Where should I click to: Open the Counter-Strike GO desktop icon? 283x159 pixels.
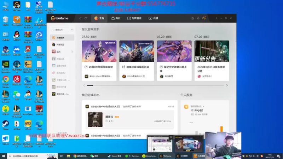click(28, 67)
